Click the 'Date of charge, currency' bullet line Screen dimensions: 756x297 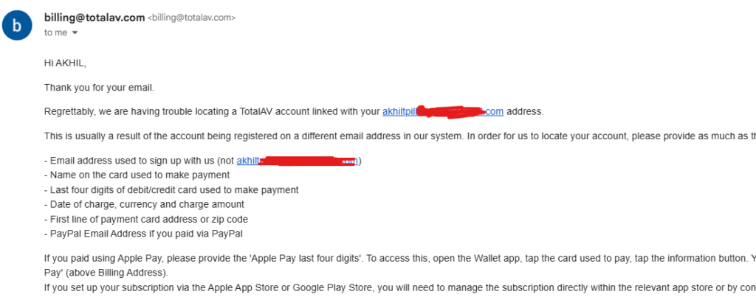pyautogui.click(x=144, y=204)
